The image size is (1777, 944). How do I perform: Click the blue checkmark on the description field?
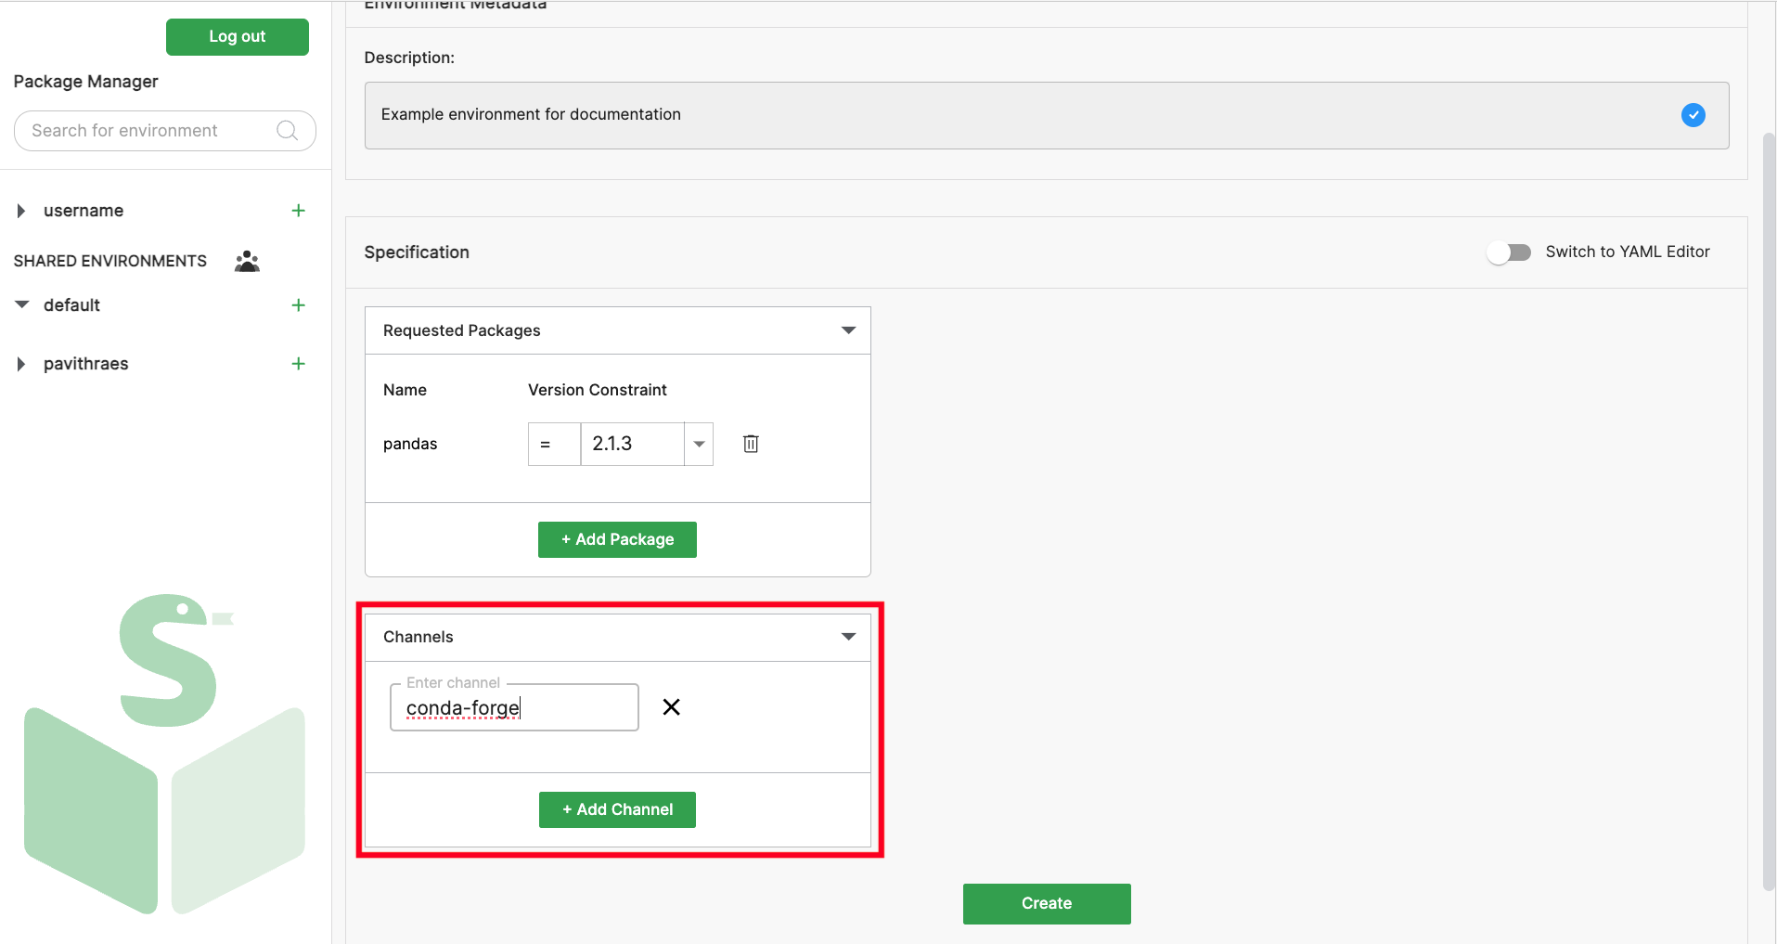point(1693,115)
